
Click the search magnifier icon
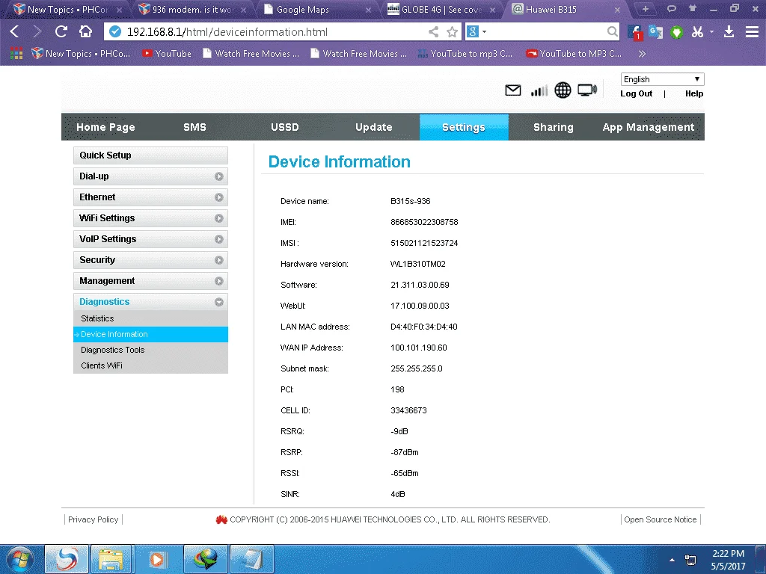point(612,32)
